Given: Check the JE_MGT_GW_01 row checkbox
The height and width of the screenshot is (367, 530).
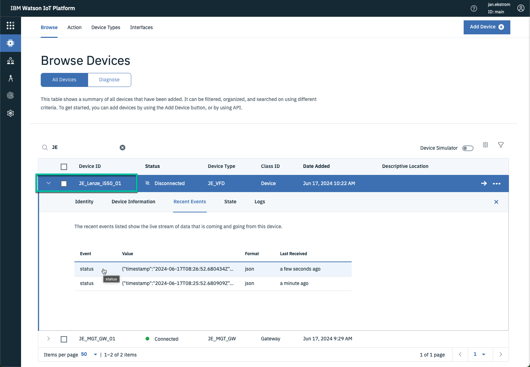Looking at the screenshot, I should tap(64, 339).
